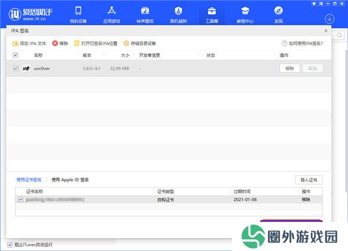
Task: Click the menu list icon in title bar
Action: point(321,3)
